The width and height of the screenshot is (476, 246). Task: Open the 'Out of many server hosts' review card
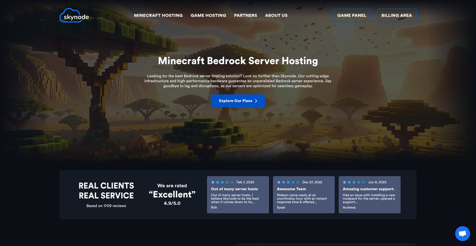pos(238,195)
